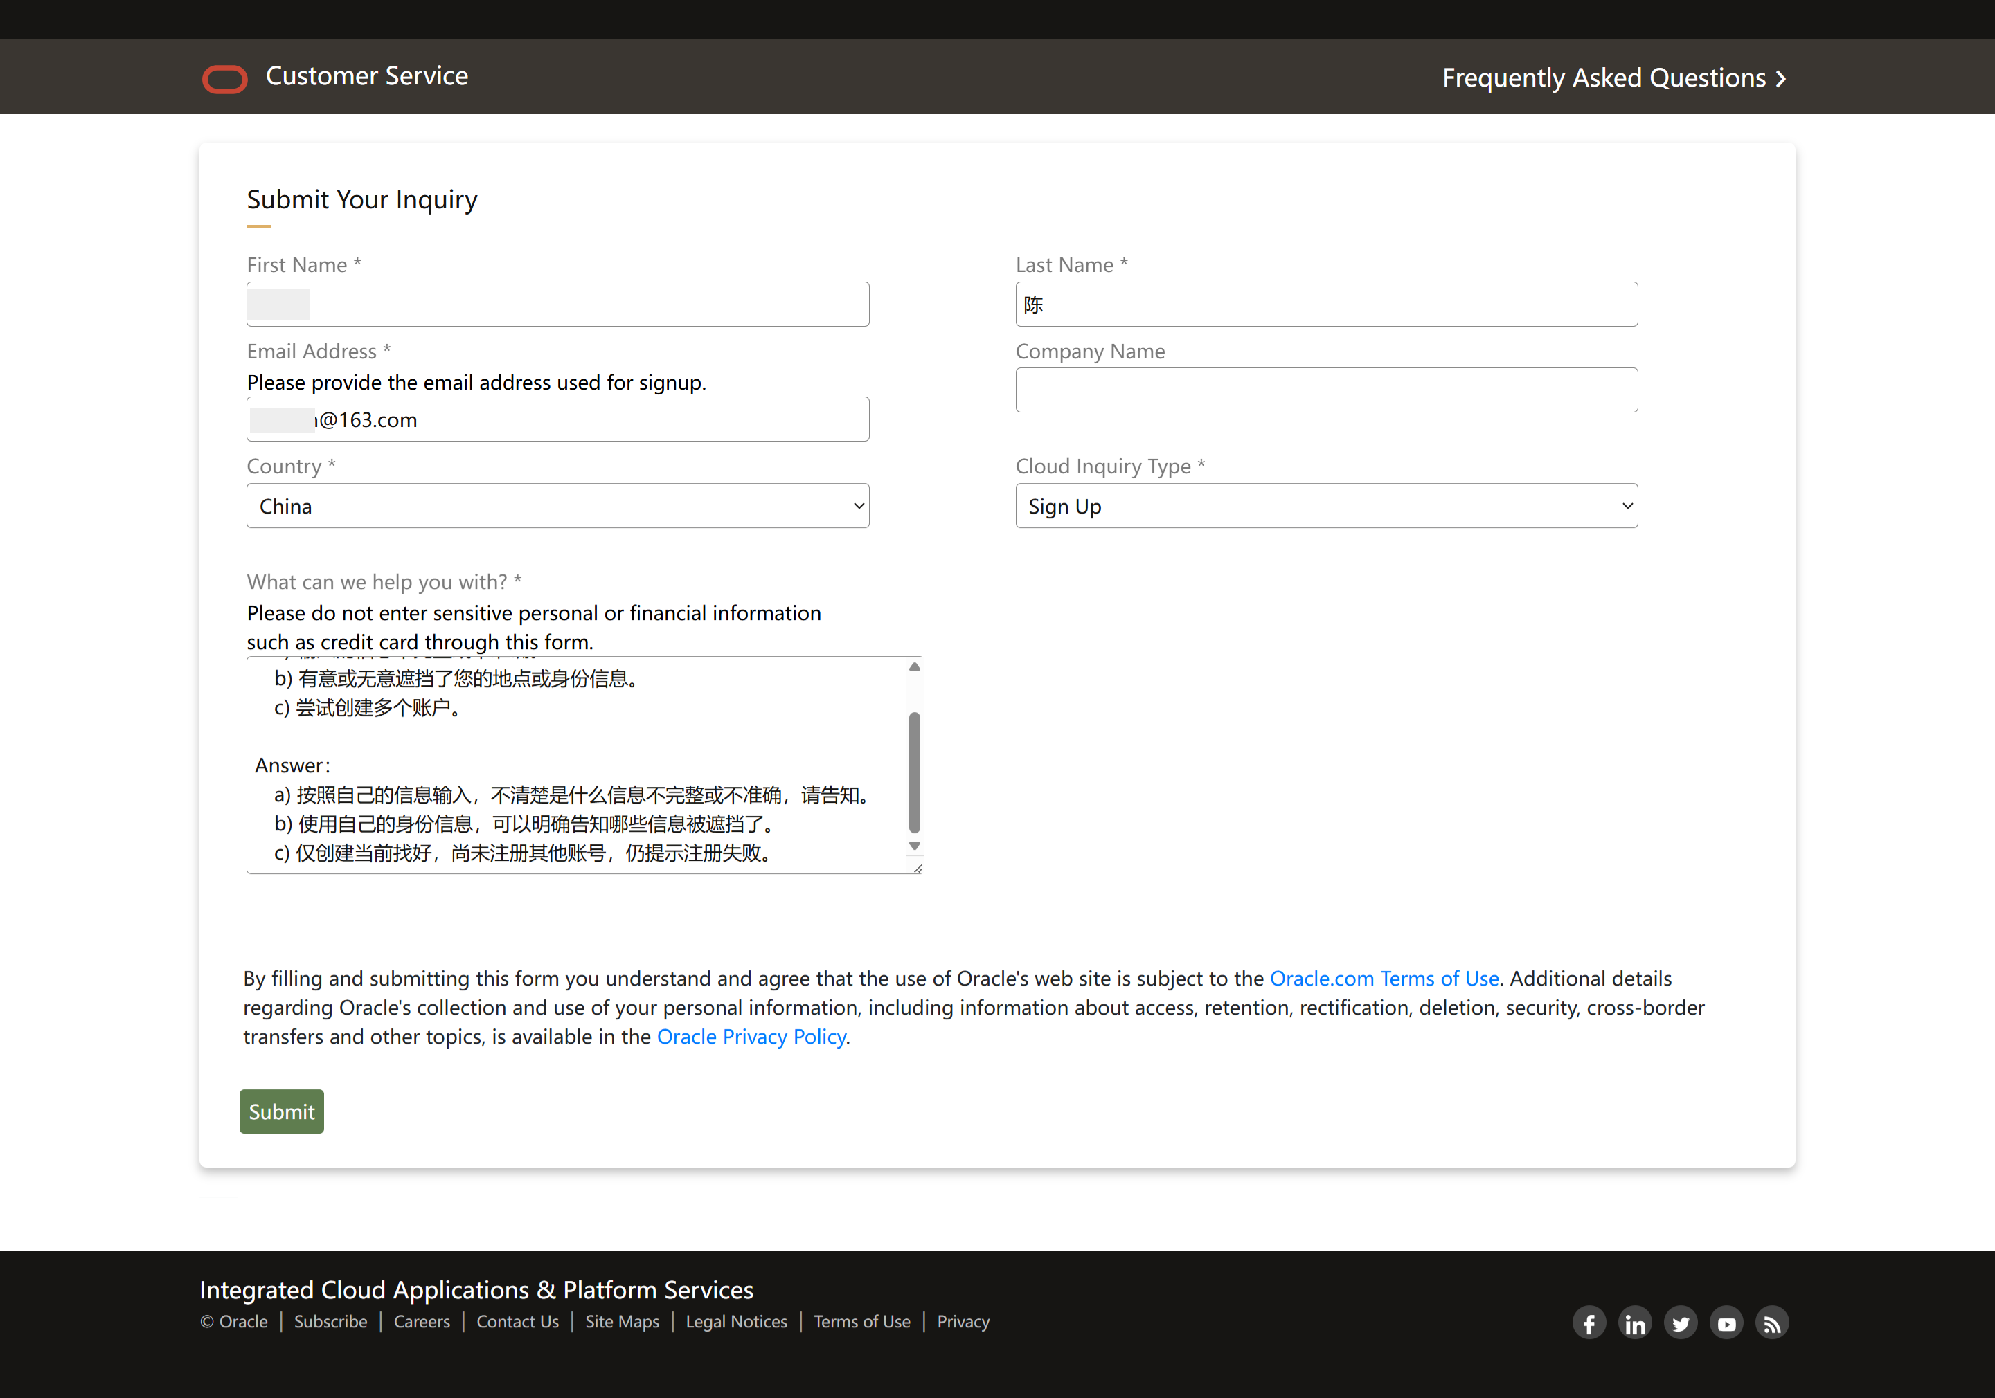Click the email signup instruction text

476,383
